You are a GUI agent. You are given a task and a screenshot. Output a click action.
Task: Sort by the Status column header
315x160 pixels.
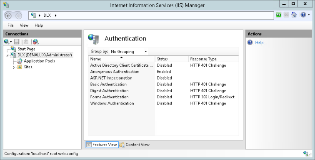[x=172, y=59]
